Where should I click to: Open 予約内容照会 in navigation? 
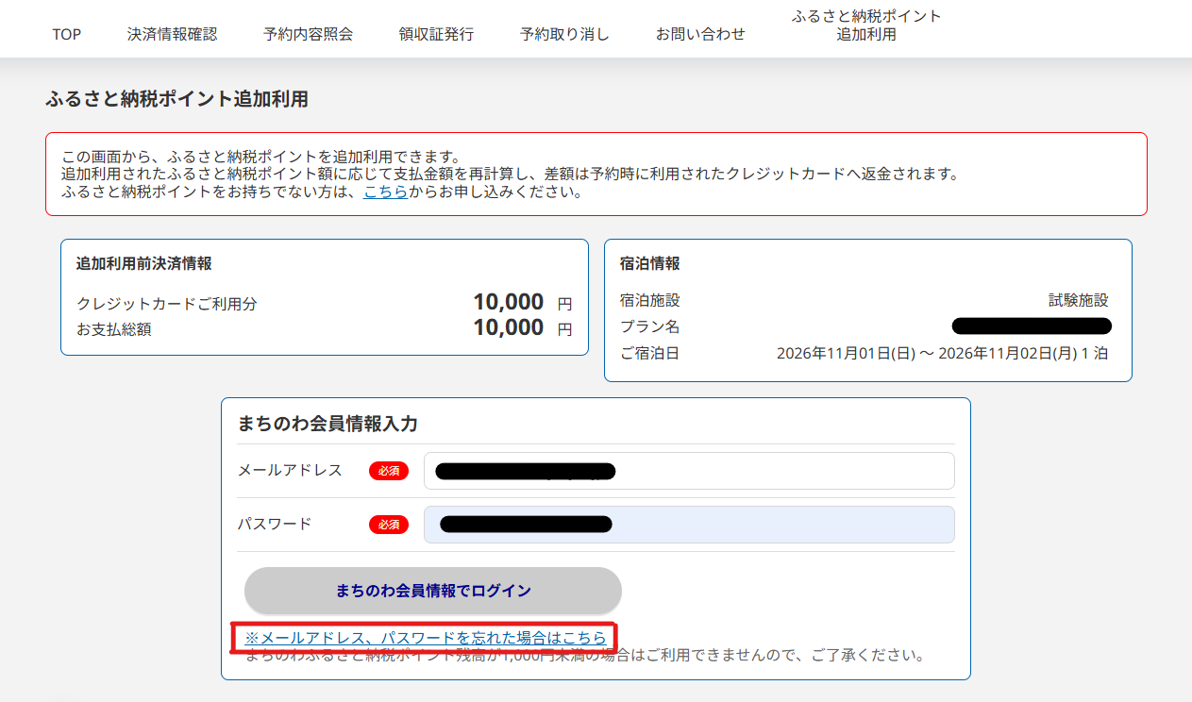pyautogui.click(x=309, y=34)
